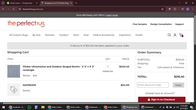Click Sign In to Checkout button
Screen dimensions: 196x110
click(162, 100)
